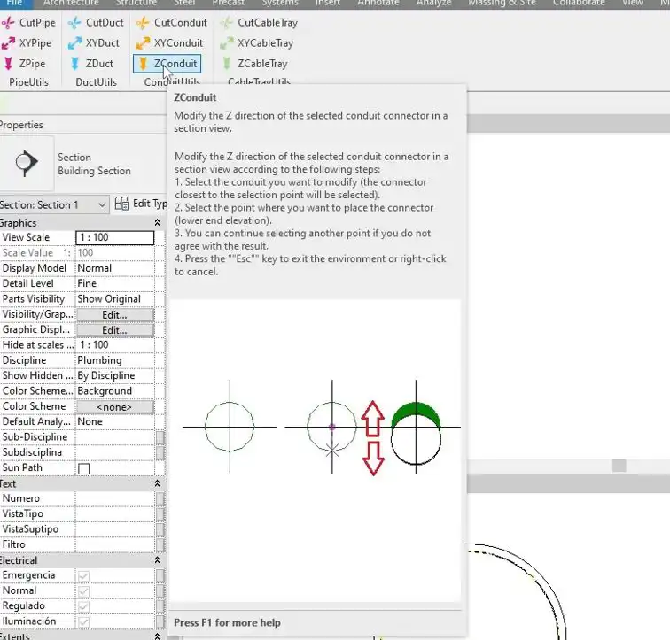Activate the ZConduit tool

(167, 64)
